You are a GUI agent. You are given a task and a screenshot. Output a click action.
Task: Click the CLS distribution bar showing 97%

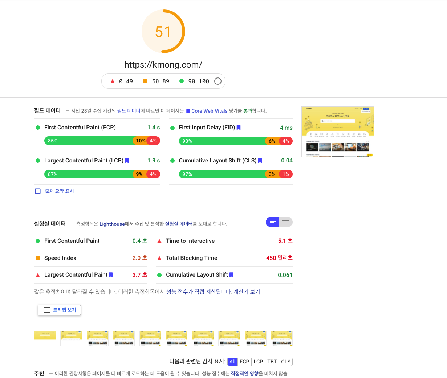[236, 174]
